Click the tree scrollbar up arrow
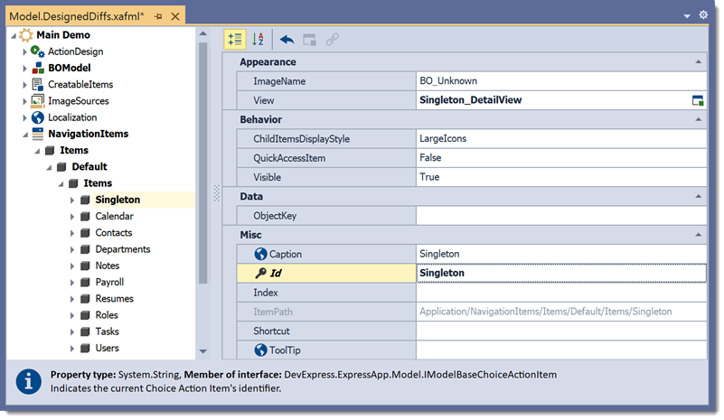 pos(203,33)
